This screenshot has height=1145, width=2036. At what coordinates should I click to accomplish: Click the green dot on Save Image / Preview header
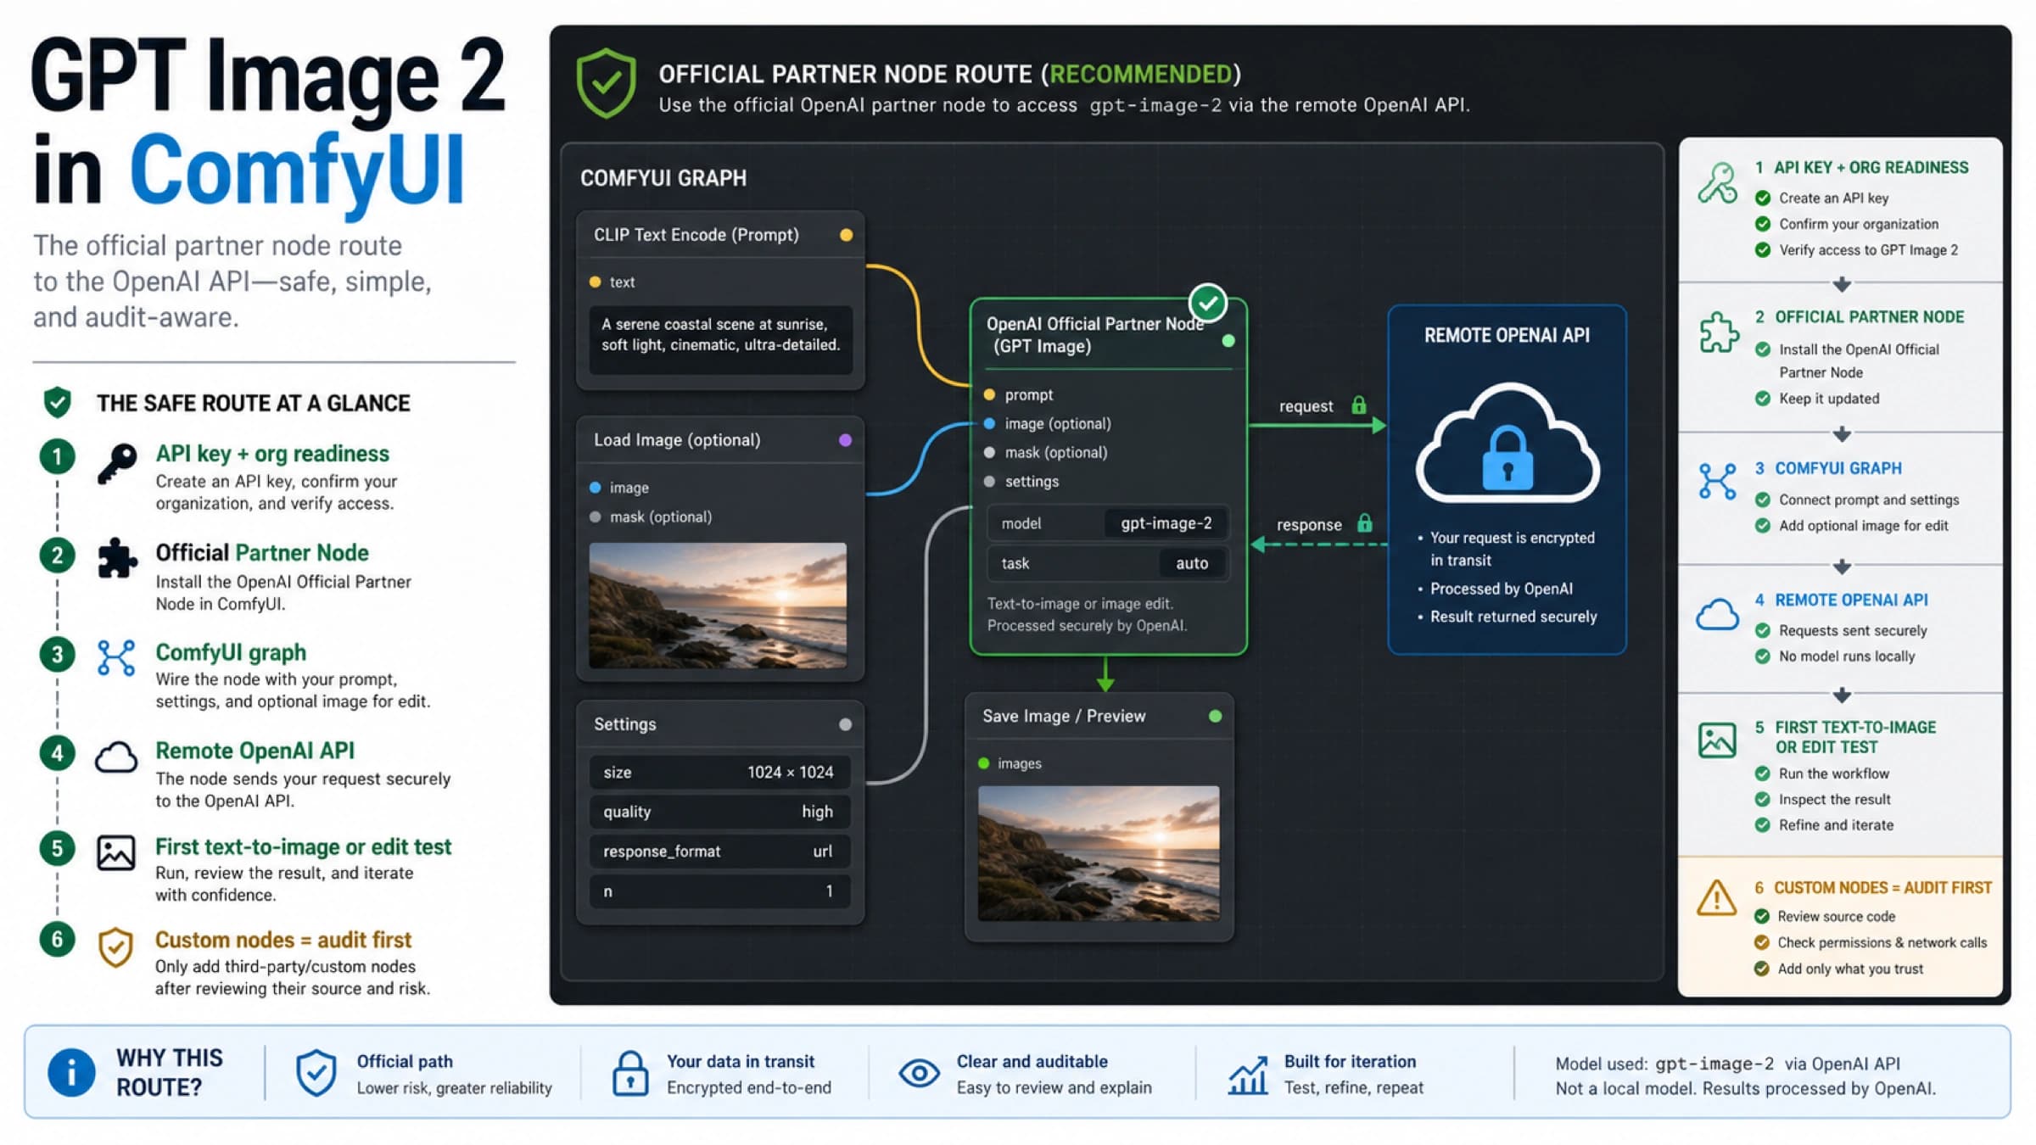1215,717
